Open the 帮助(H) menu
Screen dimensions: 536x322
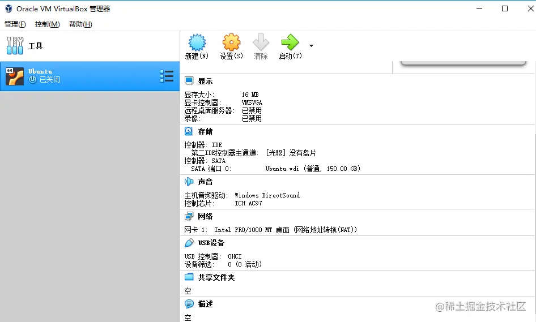pyautogui.click(x=80, y=24)
